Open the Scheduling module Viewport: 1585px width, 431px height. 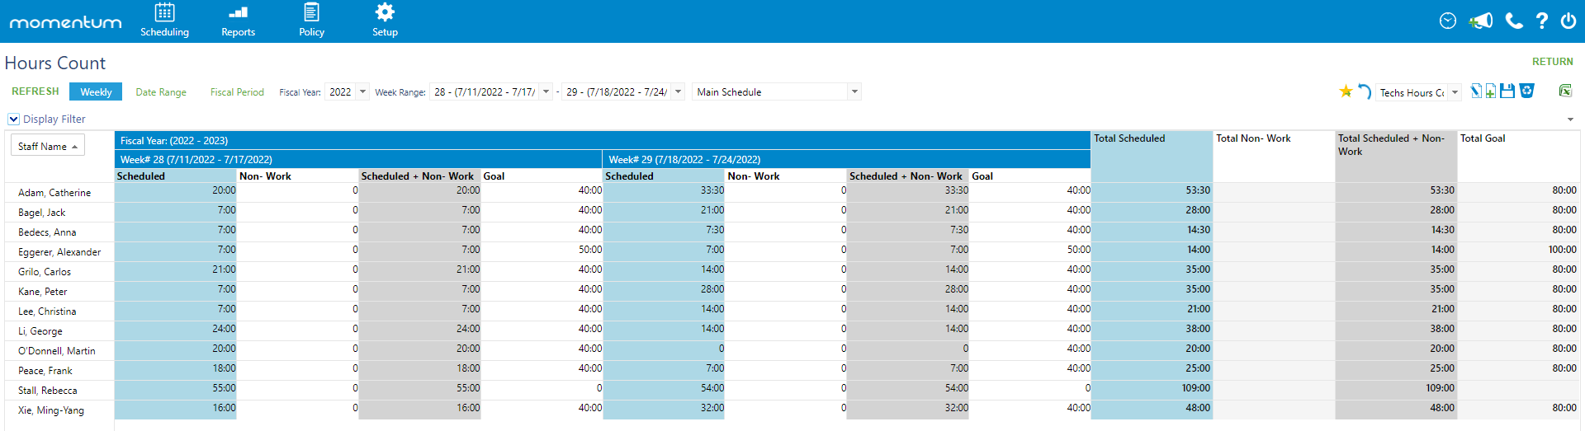coord(164,21)
